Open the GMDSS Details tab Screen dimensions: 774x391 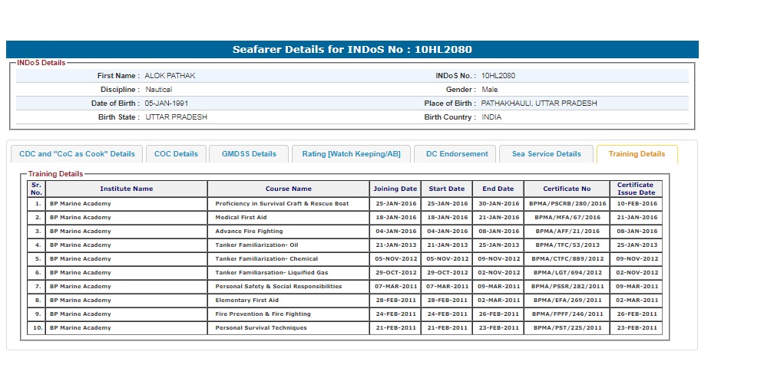pyautogui.click(x=249, y=154)
